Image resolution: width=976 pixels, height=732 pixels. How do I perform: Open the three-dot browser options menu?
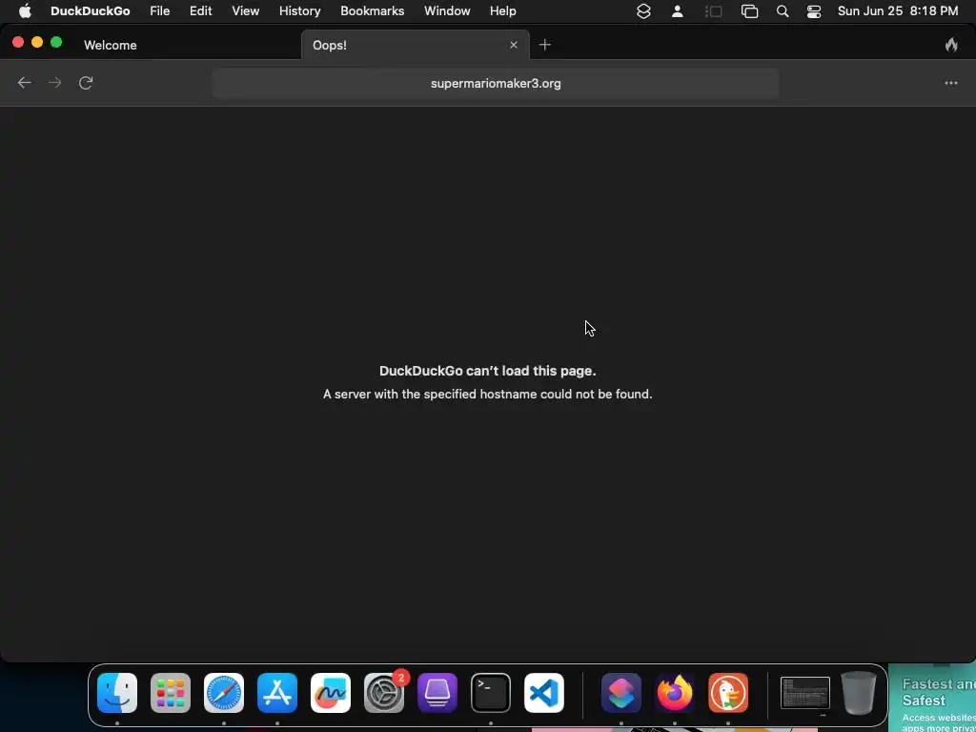point(950,83)
